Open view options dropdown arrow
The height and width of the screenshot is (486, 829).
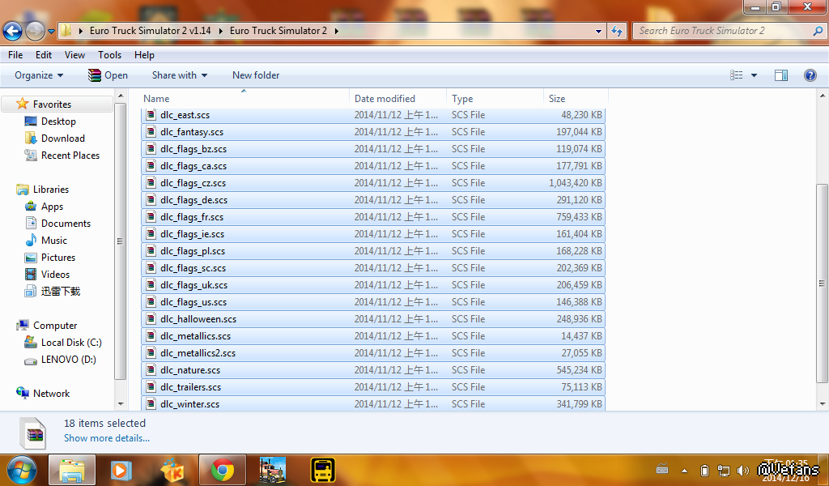[754, 75]
